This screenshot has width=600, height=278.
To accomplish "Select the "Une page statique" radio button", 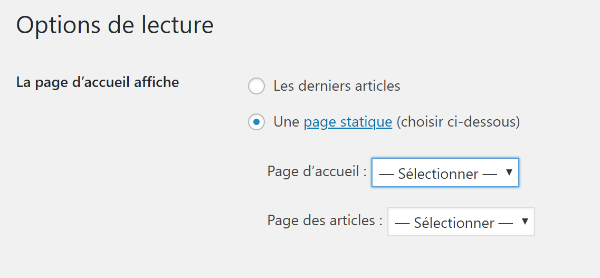I will 256,122.
